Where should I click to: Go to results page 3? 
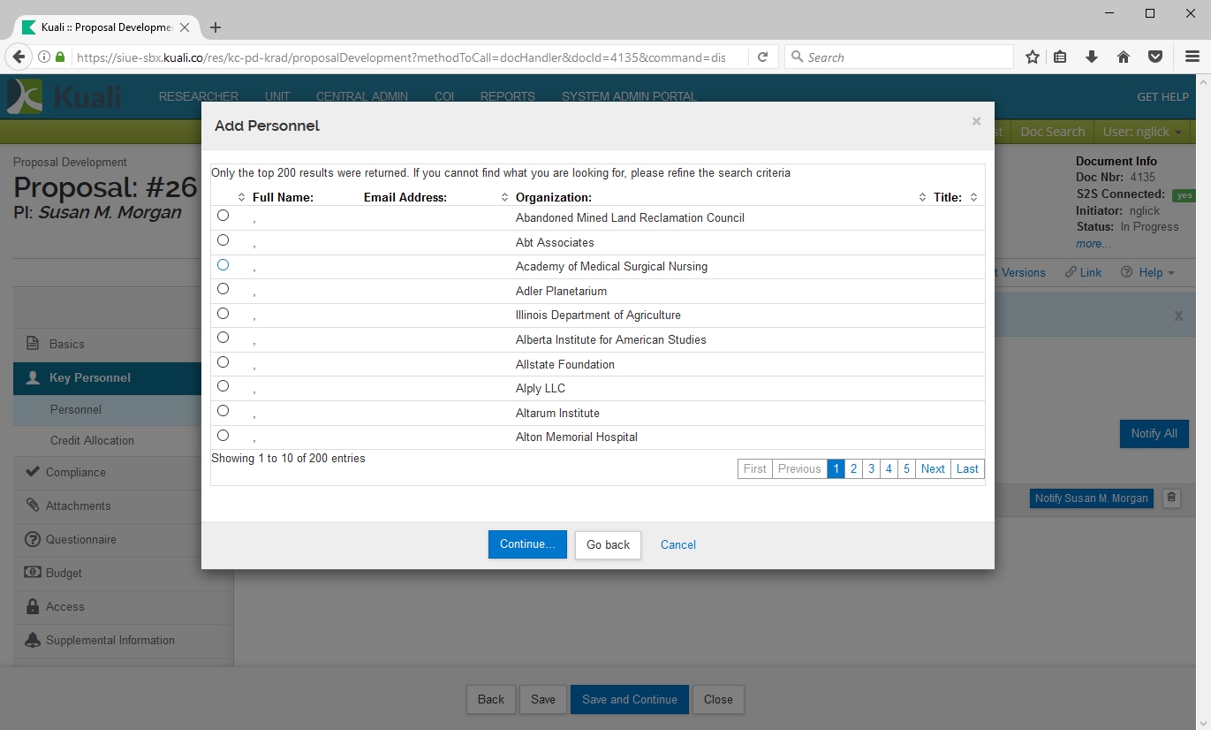pos(871,469)
